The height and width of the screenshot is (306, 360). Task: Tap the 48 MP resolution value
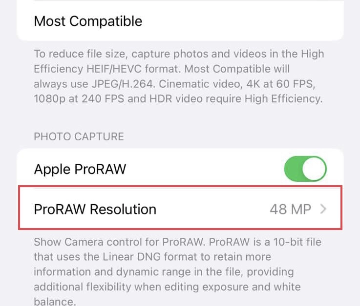click(x=291, y=209)
